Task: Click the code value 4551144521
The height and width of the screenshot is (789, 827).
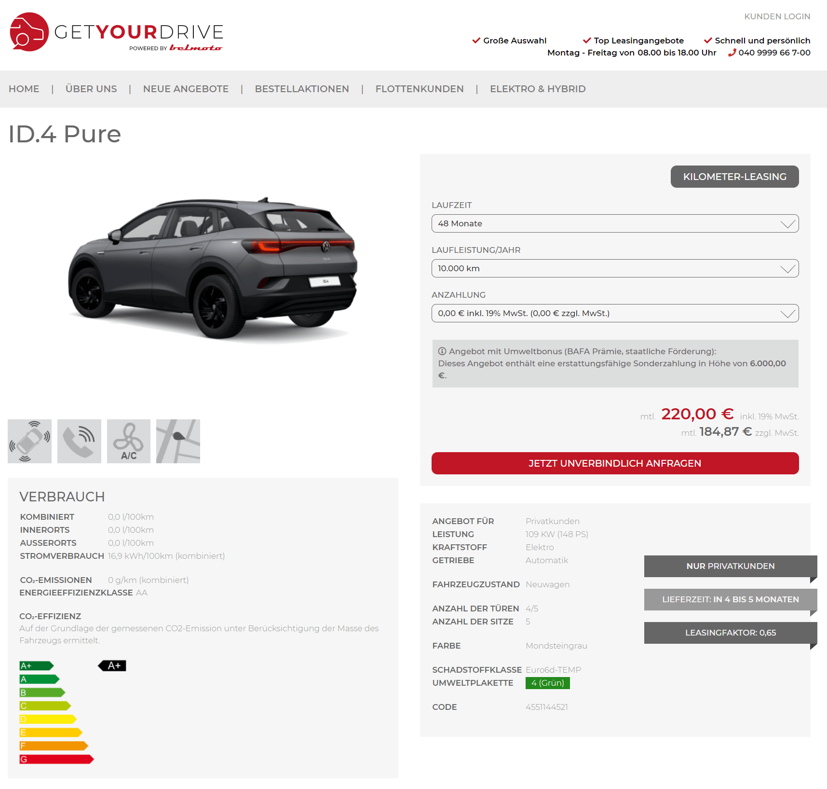Action: click(x=547, y=707)
